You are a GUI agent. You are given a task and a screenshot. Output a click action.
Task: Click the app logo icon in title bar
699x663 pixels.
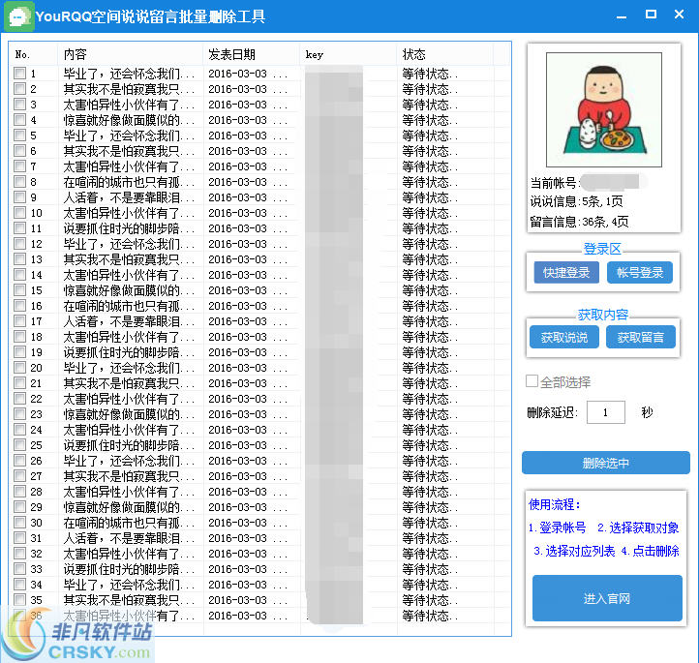[x=19, y=16]
